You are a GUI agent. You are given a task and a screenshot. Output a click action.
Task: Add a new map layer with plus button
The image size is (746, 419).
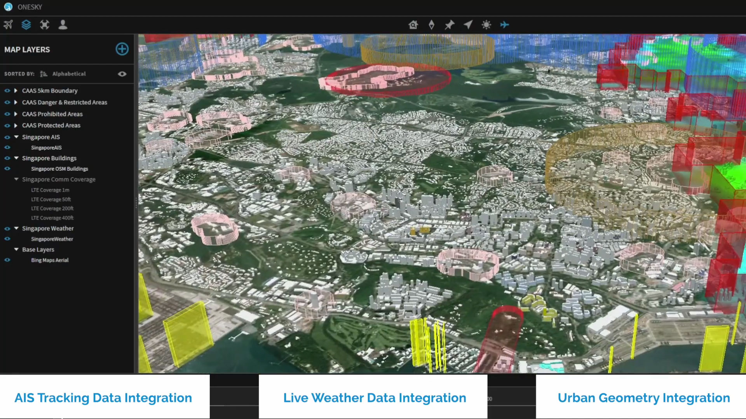click(x=122, y=49)
